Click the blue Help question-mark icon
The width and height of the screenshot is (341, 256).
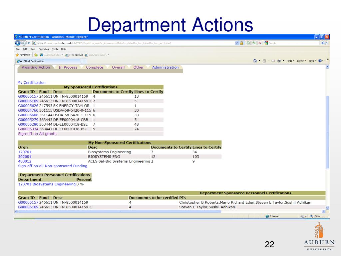(320, 61)
